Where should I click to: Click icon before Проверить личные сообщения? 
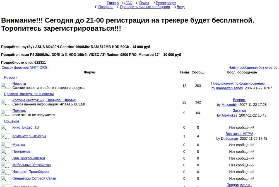tap(118, 7)
